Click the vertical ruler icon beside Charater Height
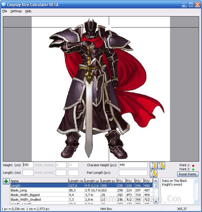The image size is (202, 212). pos(153,166)
